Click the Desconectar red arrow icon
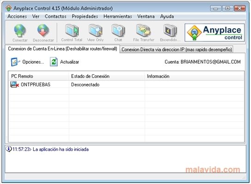Viewport: 251px width, 184px height. [43, 30]
